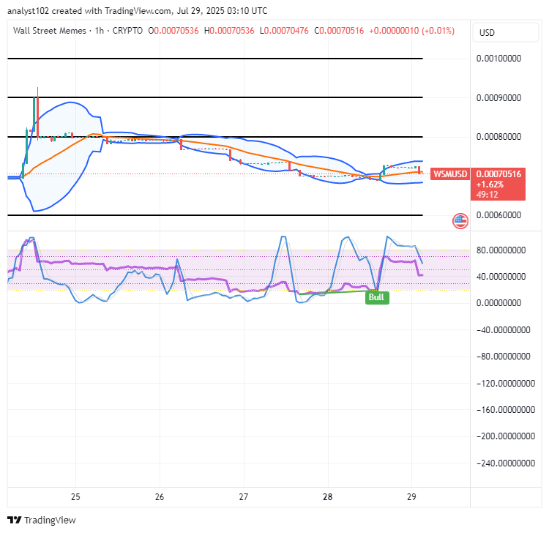Click the -240.00000000 oscillator axis label
The height and width of the screenshot is (533, 549).
506,463
